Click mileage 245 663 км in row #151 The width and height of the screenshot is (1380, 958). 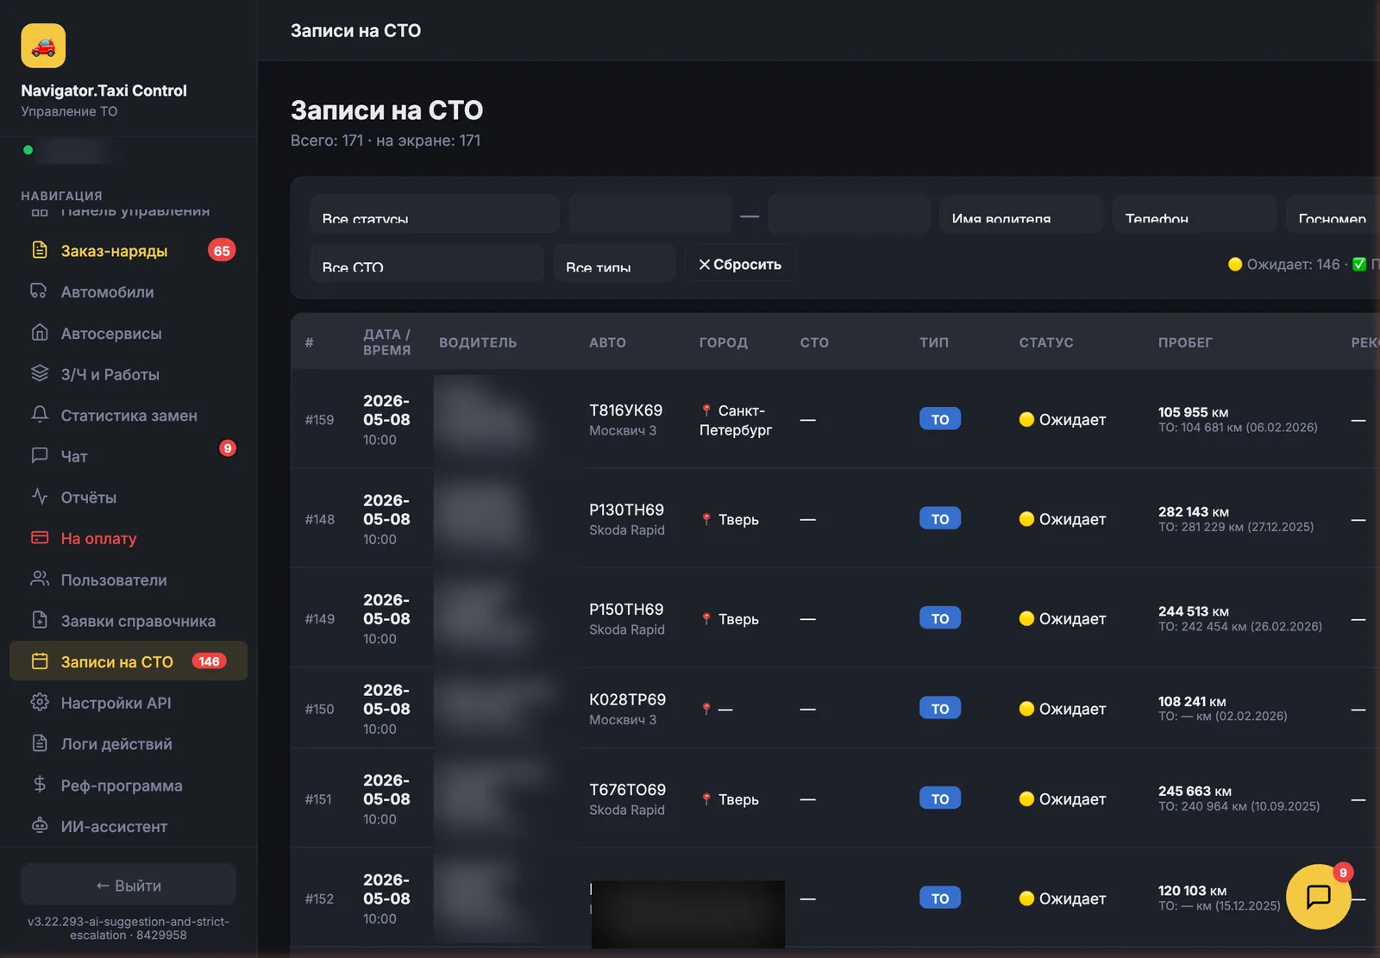click(x=1195, y=791)
